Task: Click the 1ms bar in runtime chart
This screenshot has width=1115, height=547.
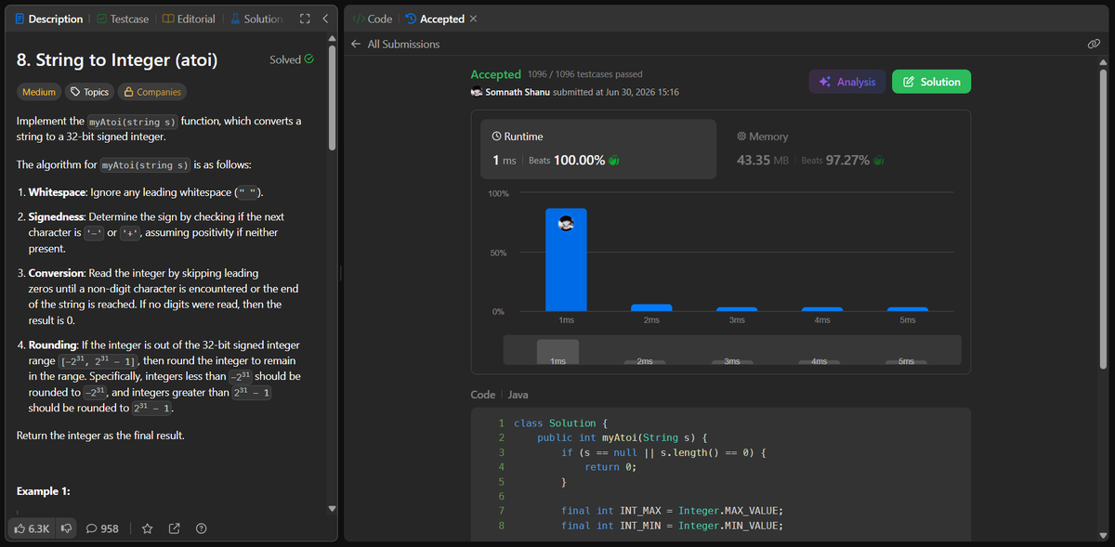Action: coord(566,259)
